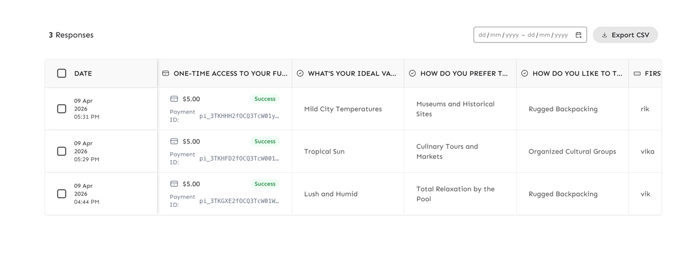Click the calendar icon in date range field

pos(578,35)
